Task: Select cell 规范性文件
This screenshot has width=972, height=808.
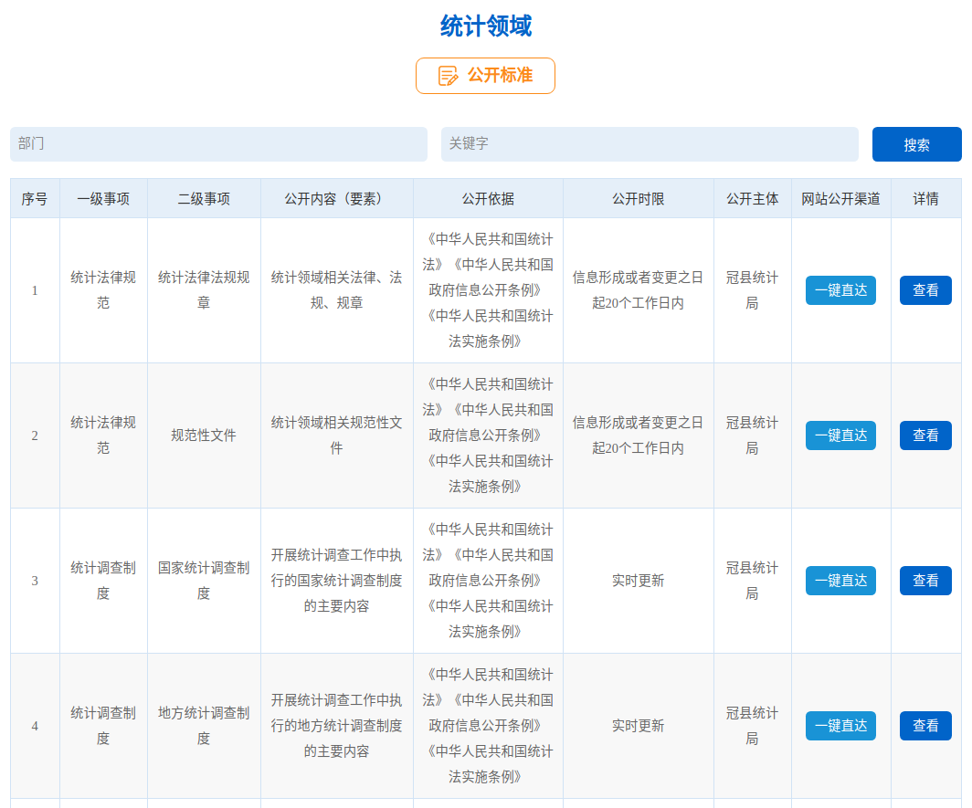Action: tap(204, 435)
